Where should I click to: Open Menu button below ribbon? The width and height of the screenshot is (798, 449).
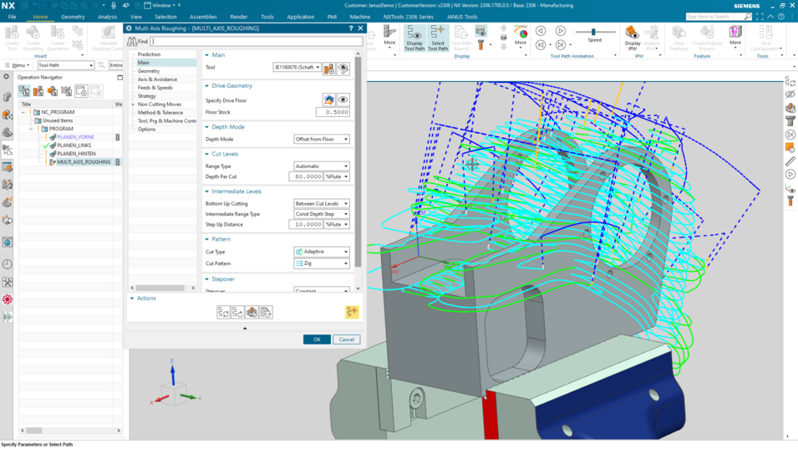pos(18,65)
